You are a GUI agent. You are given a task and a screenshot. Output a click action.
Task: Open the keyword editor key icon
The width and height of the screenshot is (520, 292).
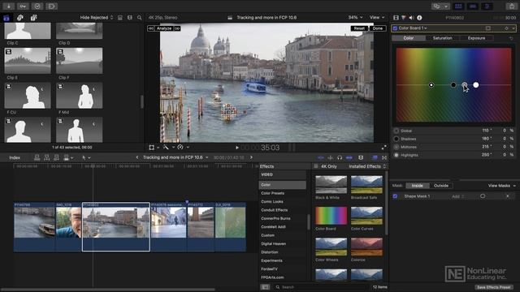click(23, 6)
